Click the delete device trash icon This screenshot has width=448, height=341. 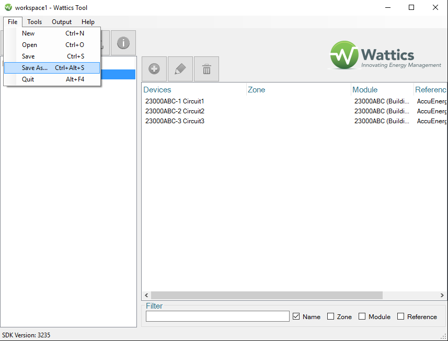click(206, 69)
